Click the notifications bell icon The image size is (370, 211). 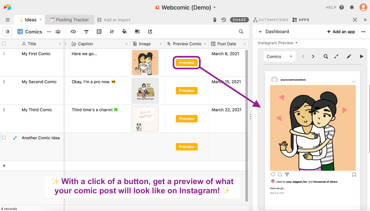click(x=352, y=7)
